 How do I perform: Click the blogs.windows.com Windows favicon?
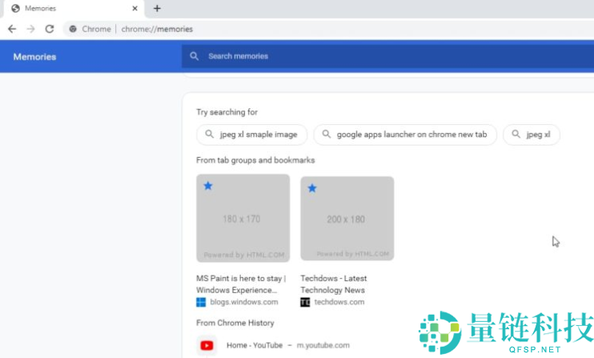[x=201, y=302]
